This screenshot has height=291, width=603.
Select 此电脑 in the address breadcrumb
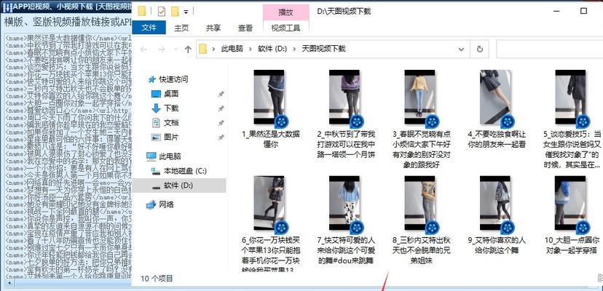click(x=232, y=49)
